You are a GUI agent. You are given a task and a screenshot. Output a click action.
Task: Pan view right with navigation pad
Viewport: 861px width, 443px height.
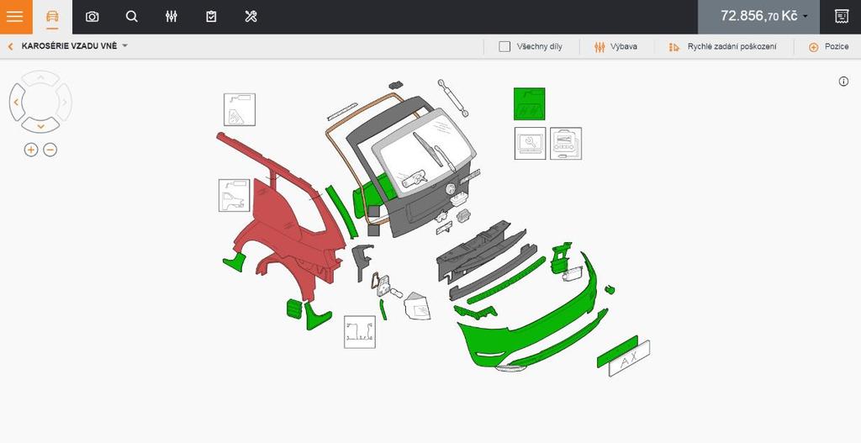pos(64,102)
